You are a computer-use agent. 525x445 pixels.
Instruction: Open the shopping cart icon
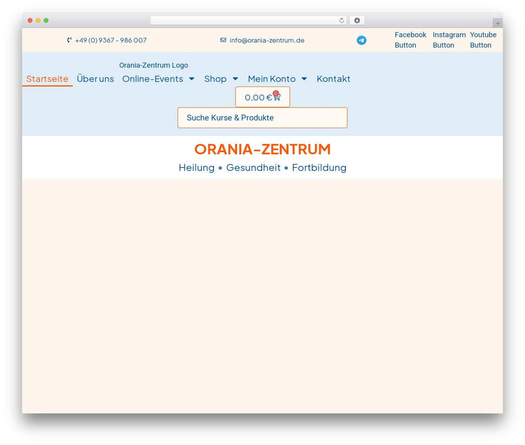[x=277, y=97]
